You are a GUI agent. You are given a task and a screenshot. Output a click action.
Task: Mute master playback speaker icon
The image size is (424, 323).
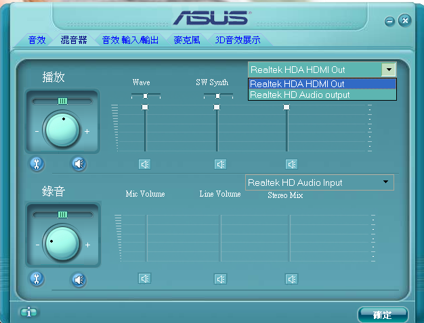pyautogui.click(x=79, y=164)
